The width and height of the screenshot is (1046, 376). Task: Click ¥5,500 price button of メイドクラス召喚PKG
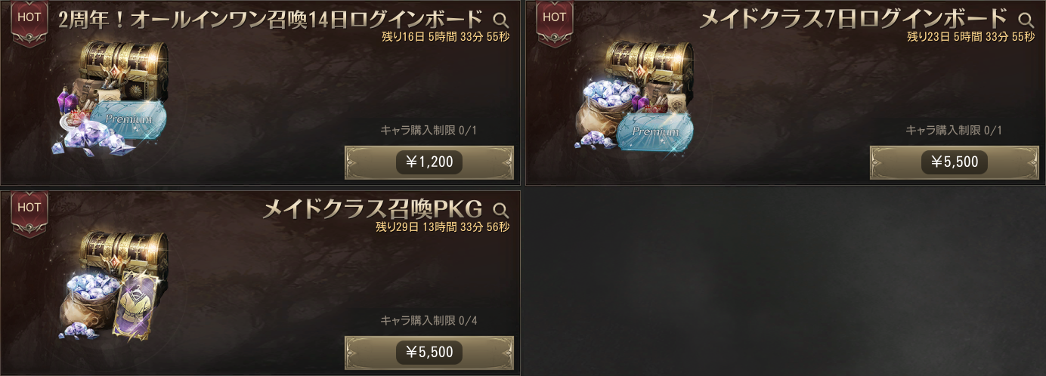coord(429,352)
